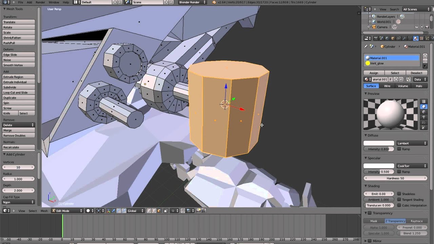Screen dimensions: 434x244
Task: Switch to vertex select mode
Action: 149,211
